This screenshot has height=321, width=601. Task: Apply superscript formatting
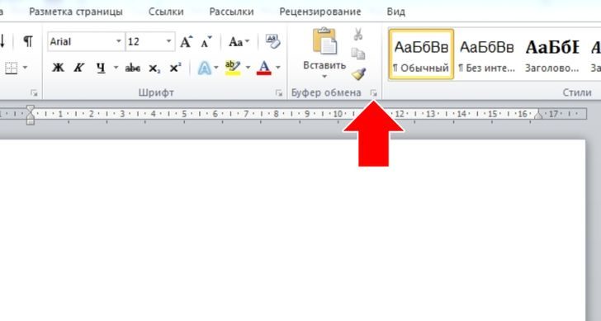point(176,68)
